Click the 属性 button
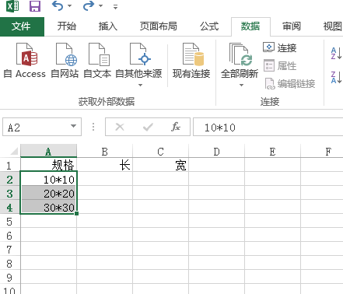The height and width of the screenshot is (294, 343). [279, 66]
